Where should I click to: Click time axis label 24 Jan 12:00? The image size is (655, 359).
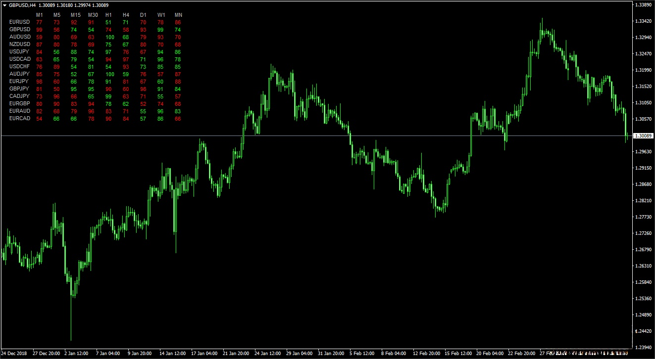click(x=268, y=354)
